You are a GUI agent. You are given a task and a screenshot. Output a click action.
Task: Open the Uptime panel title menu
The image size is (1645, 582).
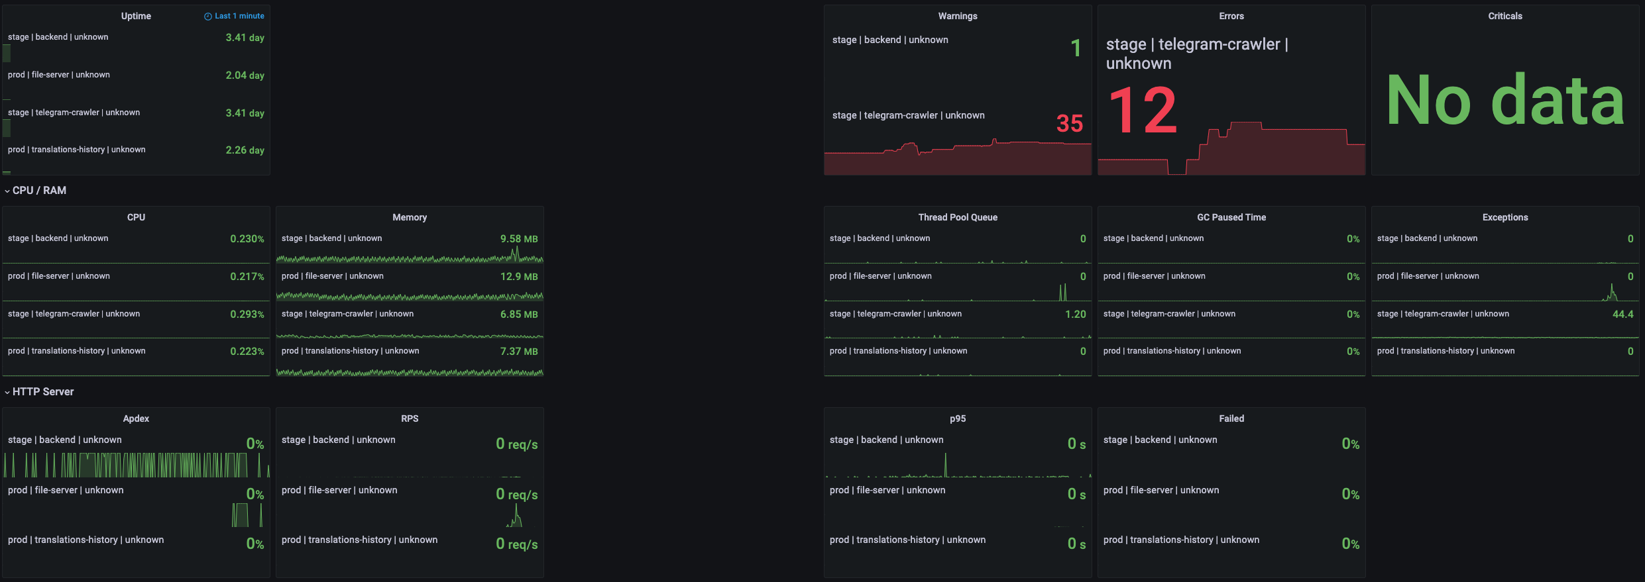coord(136,16)
